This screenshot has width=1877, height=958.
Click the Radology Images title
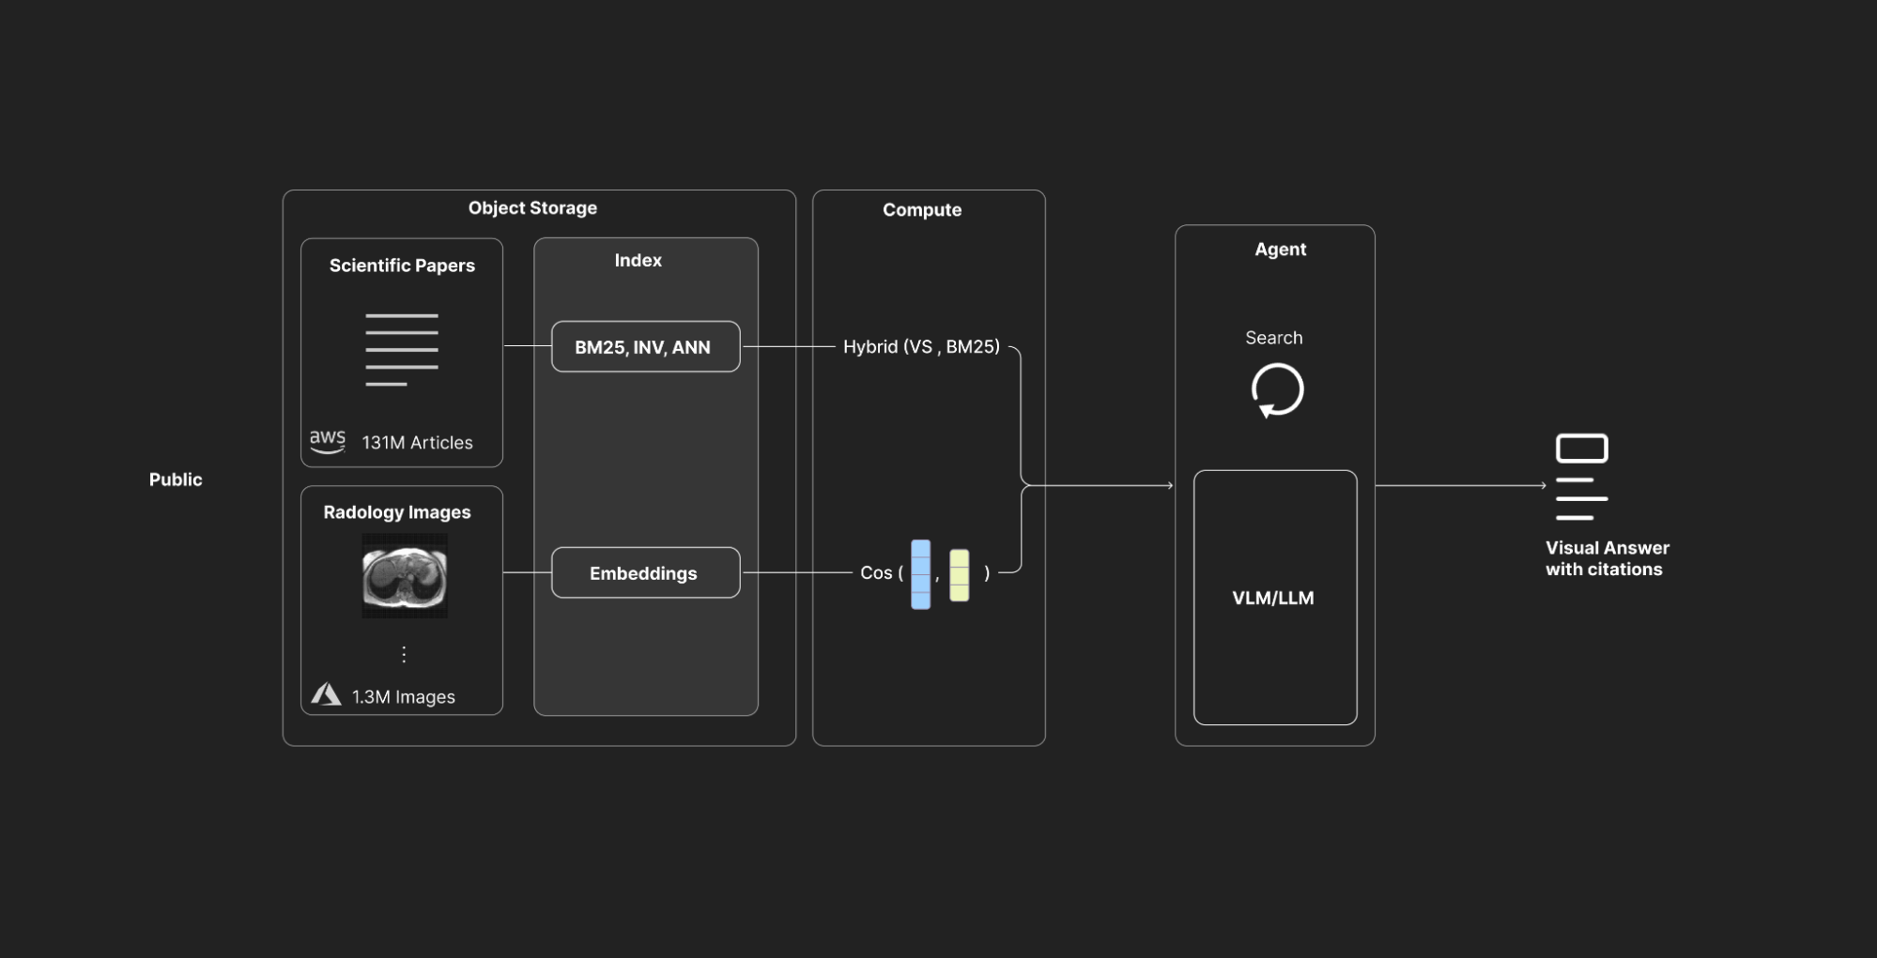(x=397, y=512)
